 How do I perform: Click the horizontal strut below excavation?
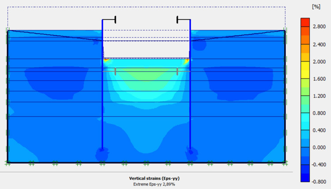tap(146, 72)
